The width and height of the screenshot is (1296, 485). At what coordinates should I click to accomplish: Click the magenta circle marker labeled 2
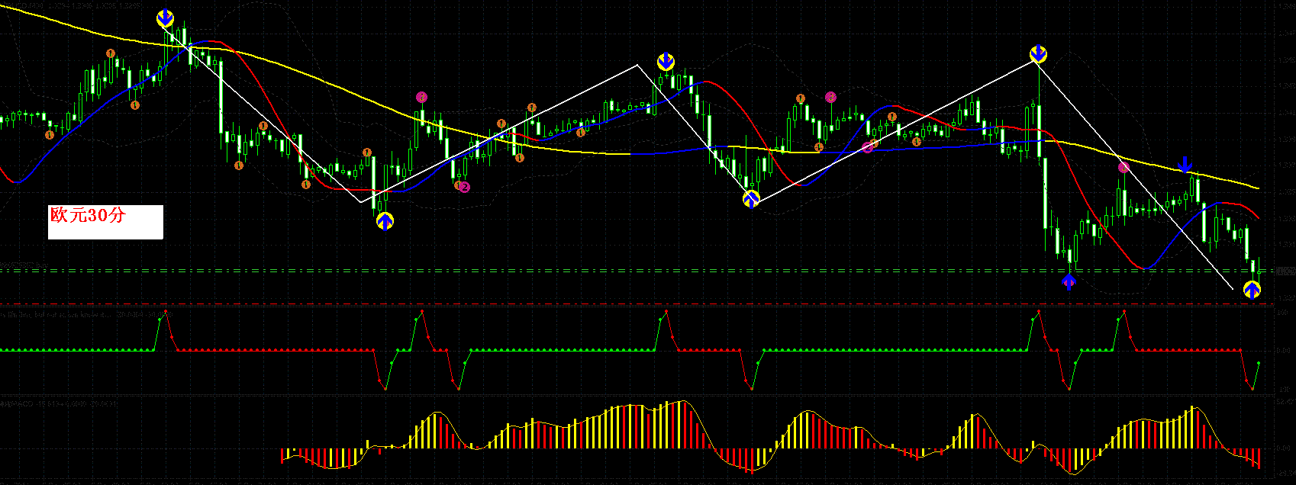click(x=464, y=187)
